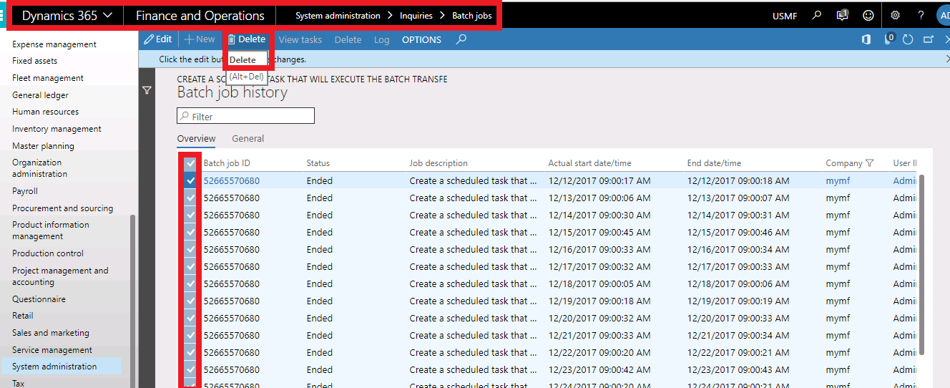Click the New plus button

[200, 39]
